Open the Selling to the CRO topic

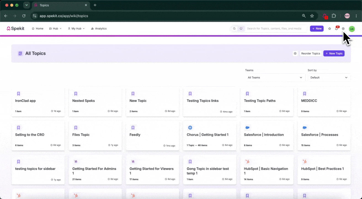pos(38,135)
